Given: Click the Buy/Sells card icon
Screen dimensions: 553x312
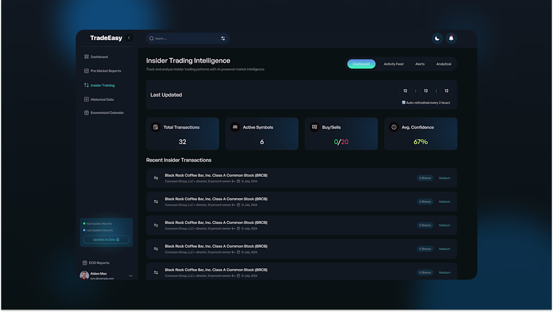Looking at the screenshot, I should (314, 127).
